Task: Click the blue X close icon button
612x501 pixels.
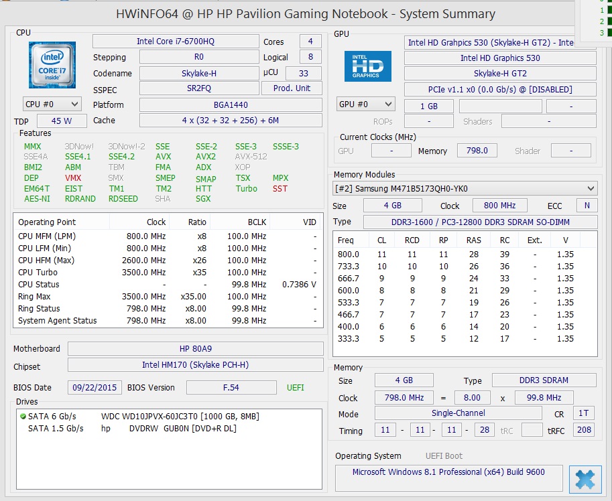Action: pos(585,479)
